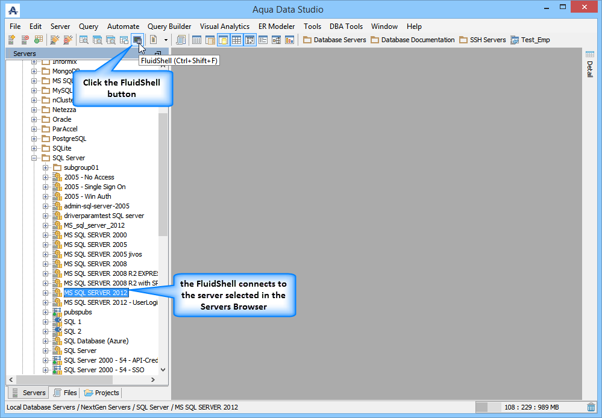This screenshot has height=418, width=602.
Task: Click the second magnifier query window icon
Action: pyautogui.click(x=97, y=40)
